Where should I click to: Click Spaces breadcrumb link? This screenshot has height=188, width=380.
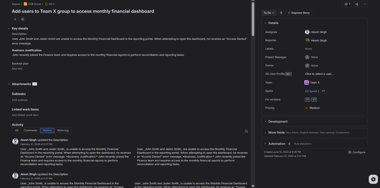tap(16, 4)
